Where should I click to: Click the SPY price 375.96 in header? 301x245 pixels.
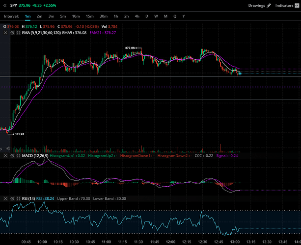(x=25, y=5)
